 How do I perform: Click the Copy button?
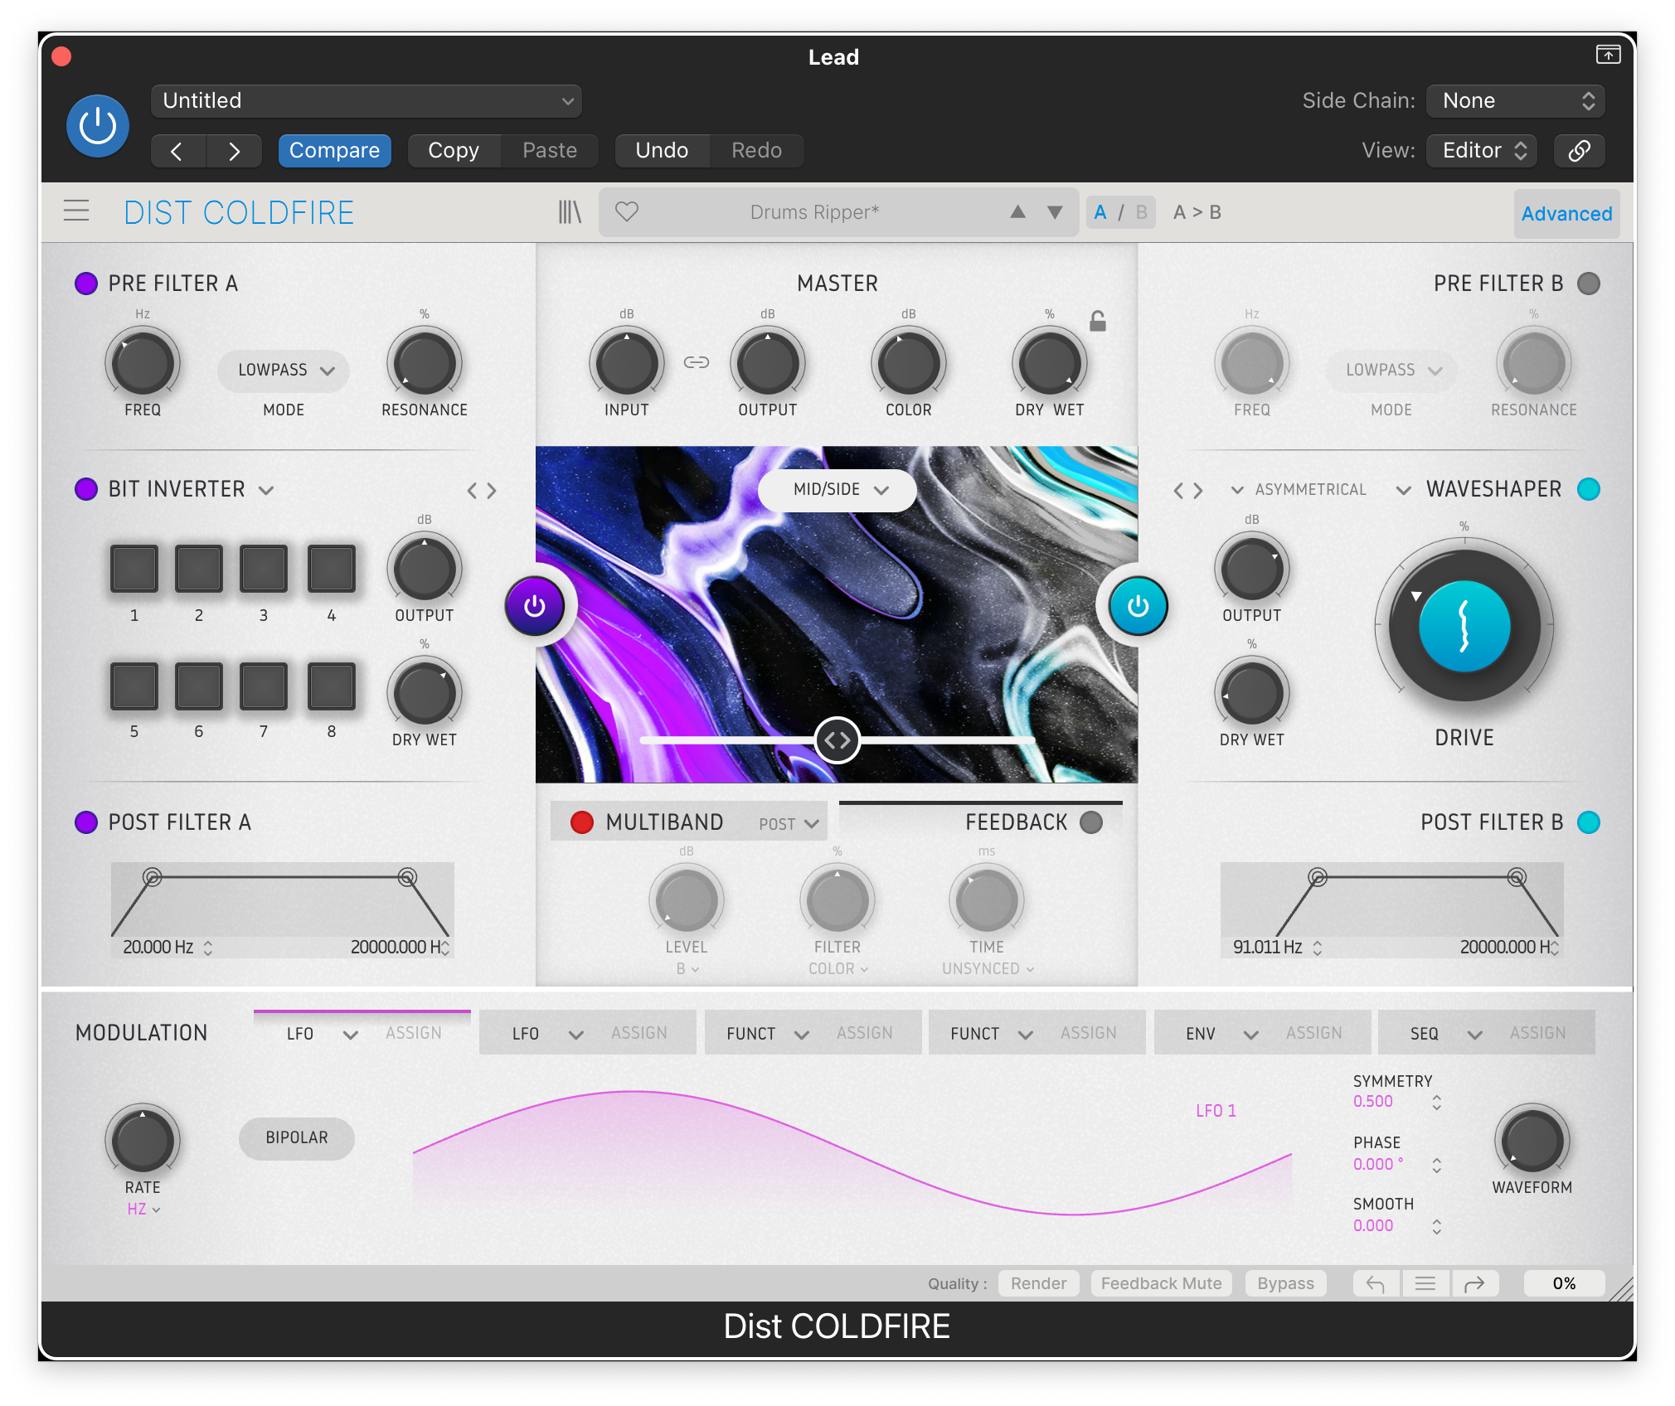(x=454, y=151)
